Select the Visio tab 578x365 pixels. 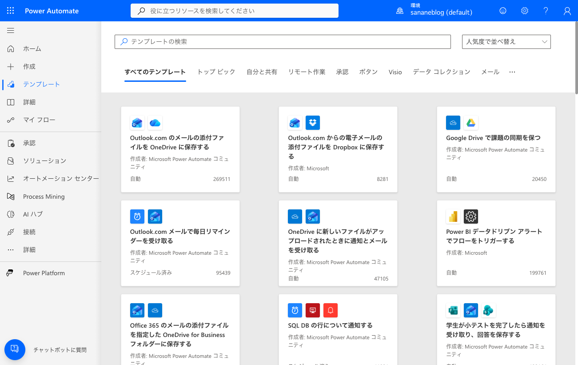click(395, 72)
